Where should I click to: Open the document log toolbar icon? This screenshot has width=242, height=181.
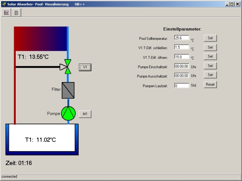(x=17, y=13)
